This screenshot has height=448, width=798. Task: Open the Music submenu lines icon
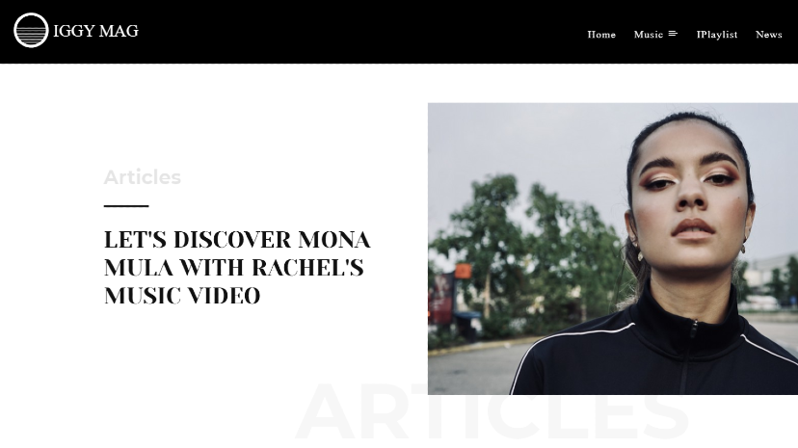(x=673, y=34)
